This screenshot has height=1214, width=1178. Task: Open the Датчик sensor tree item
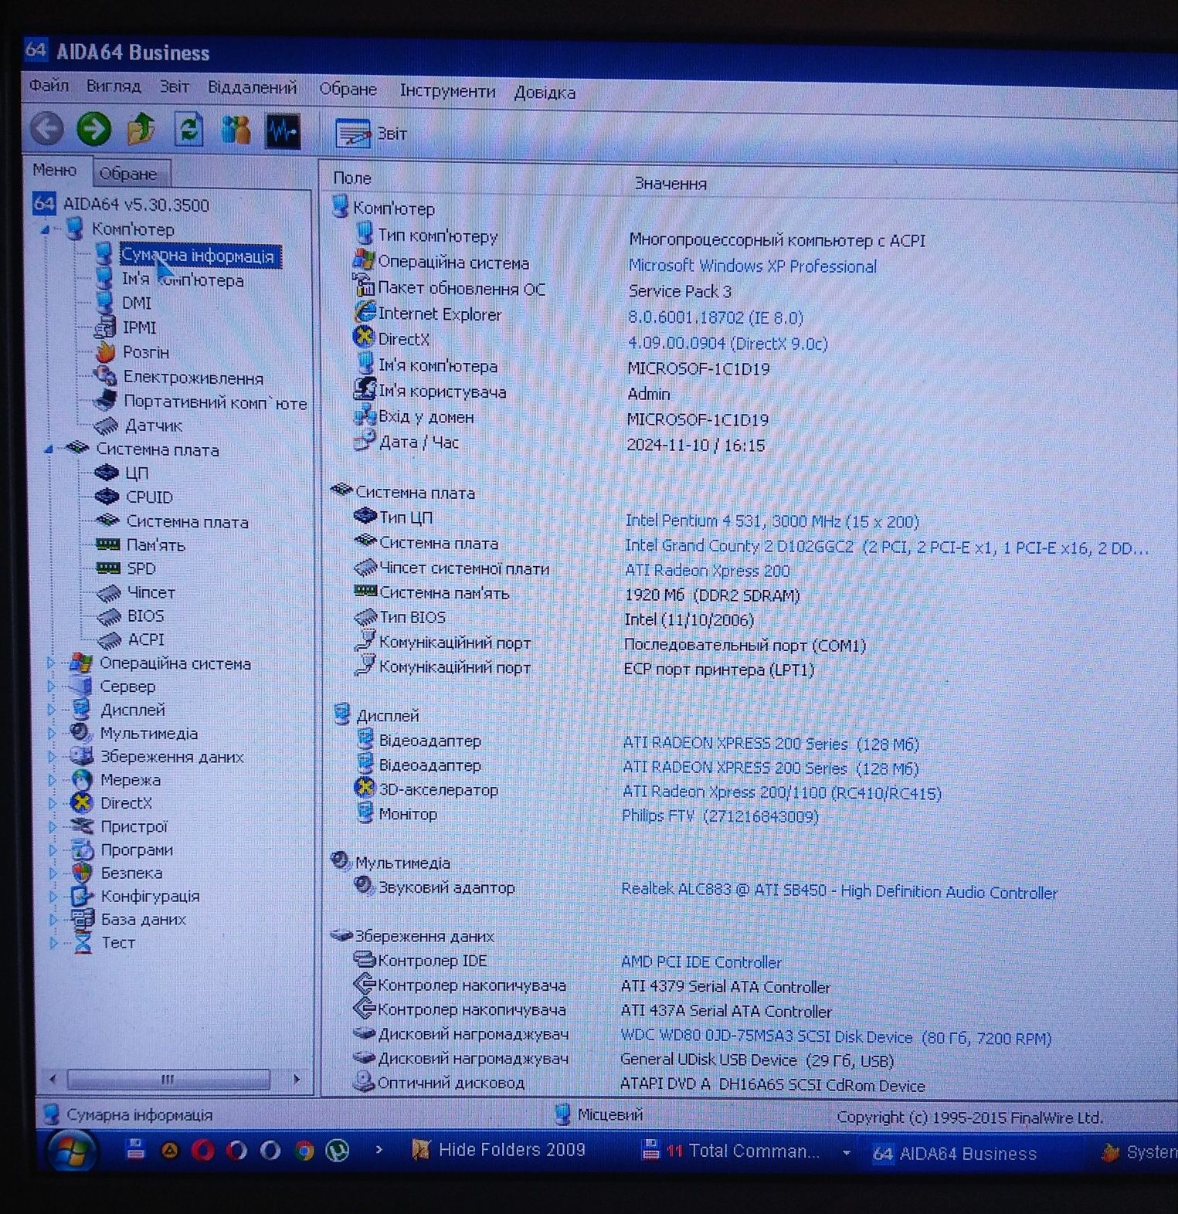(x=153, y=426)
